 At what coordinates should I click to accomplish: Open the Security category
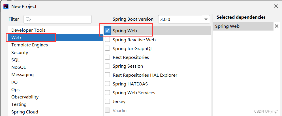coord(56,52)
